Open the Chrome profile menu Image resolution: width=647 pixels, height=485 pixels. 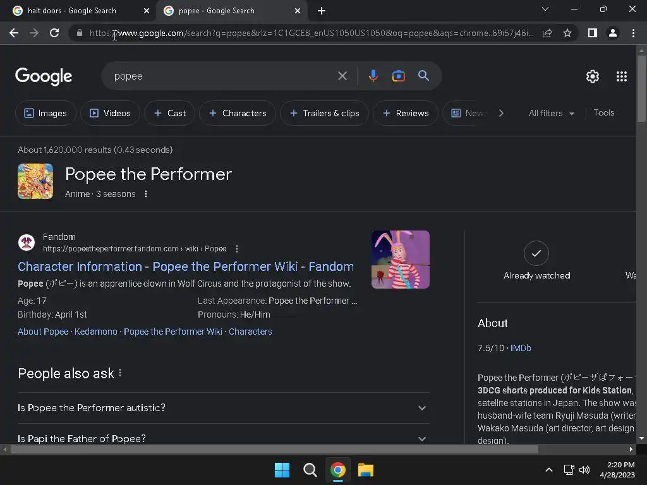coord(613,33)
